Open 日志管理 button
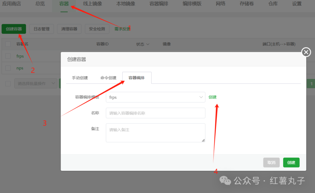 pyautogui.click(x=42, y=29)
